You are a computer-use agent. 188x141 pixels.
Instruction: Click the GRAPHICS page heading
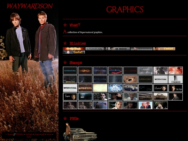point(125,9)
